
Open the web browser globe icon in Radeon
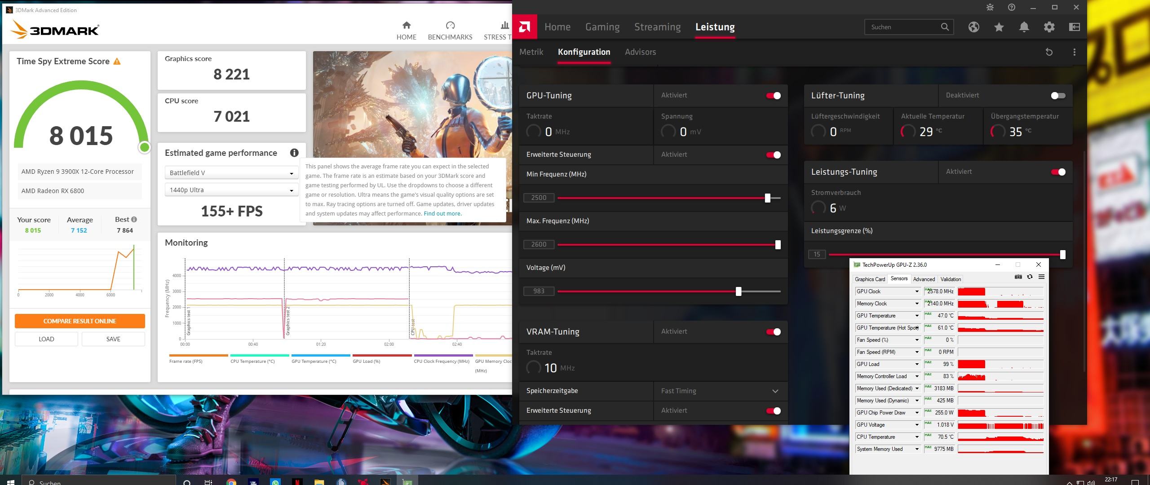973,27
